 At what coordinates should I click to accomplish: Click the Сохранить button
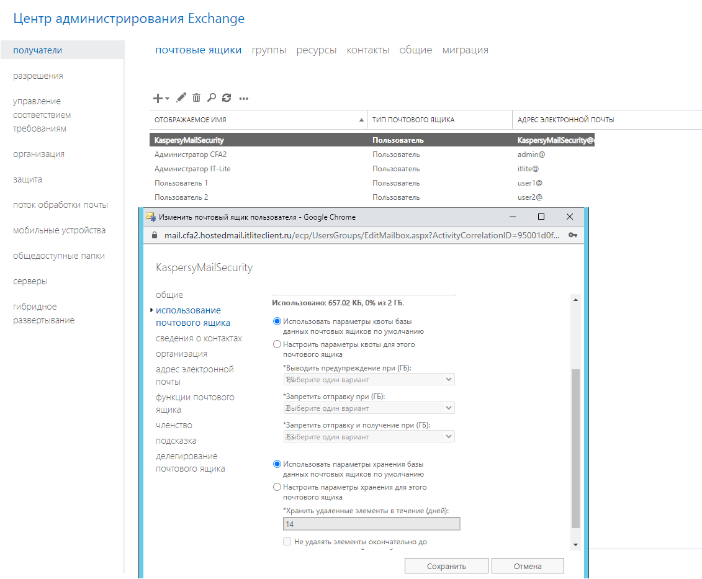point(446,566)
